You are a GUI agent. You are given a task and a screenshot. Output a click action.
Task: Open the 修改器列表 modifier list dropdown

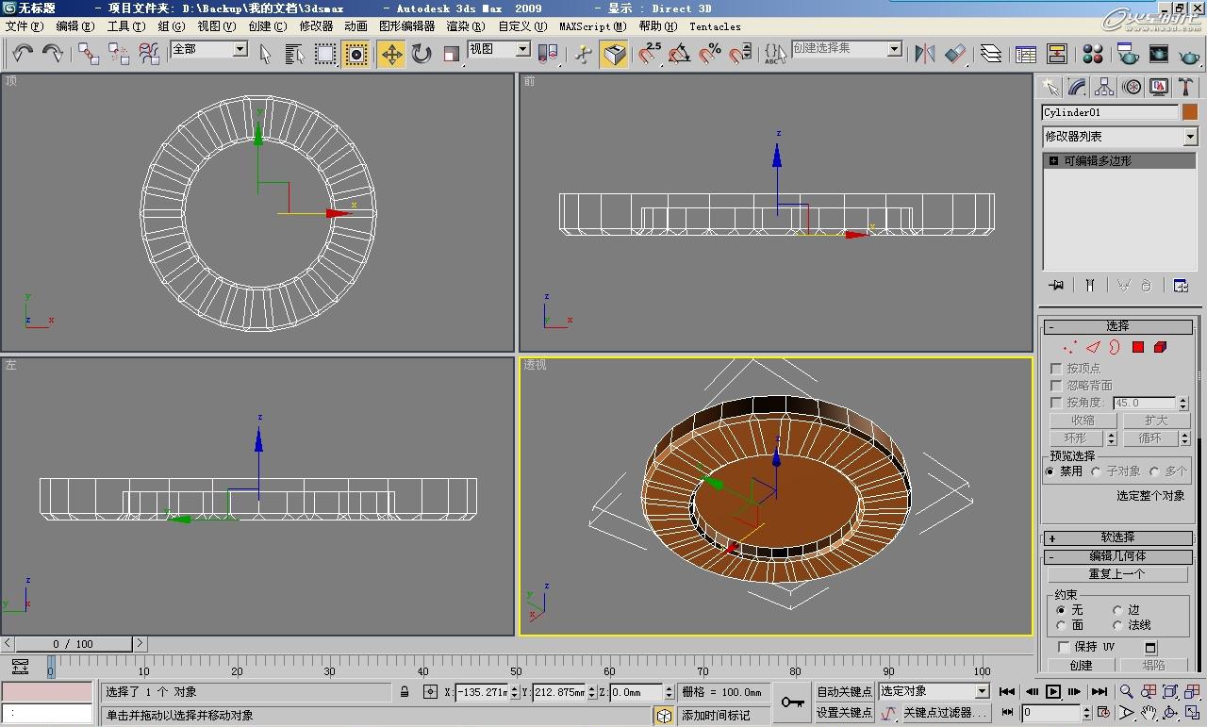[1190, 137]
